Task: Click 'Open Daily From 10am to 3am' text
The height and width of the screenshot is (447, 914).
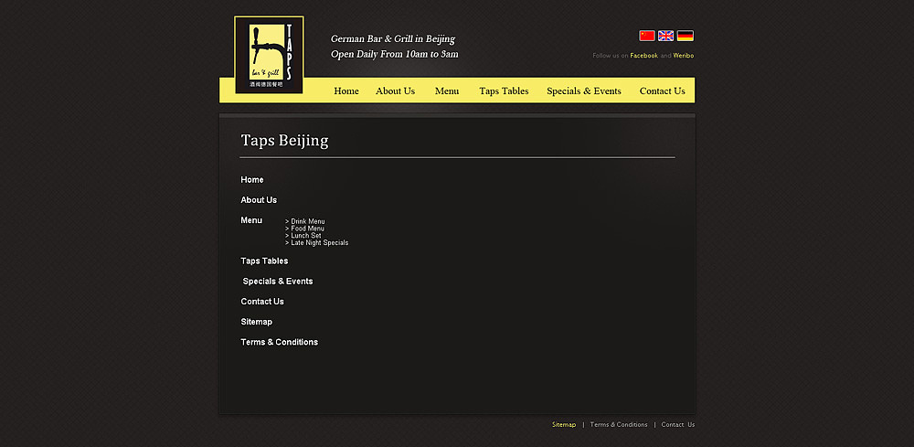Action: pyautogui.click(x=395, y=54)
